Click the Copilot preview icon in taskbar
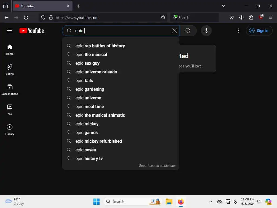277x208 pixels. click(x=268, y=201)
